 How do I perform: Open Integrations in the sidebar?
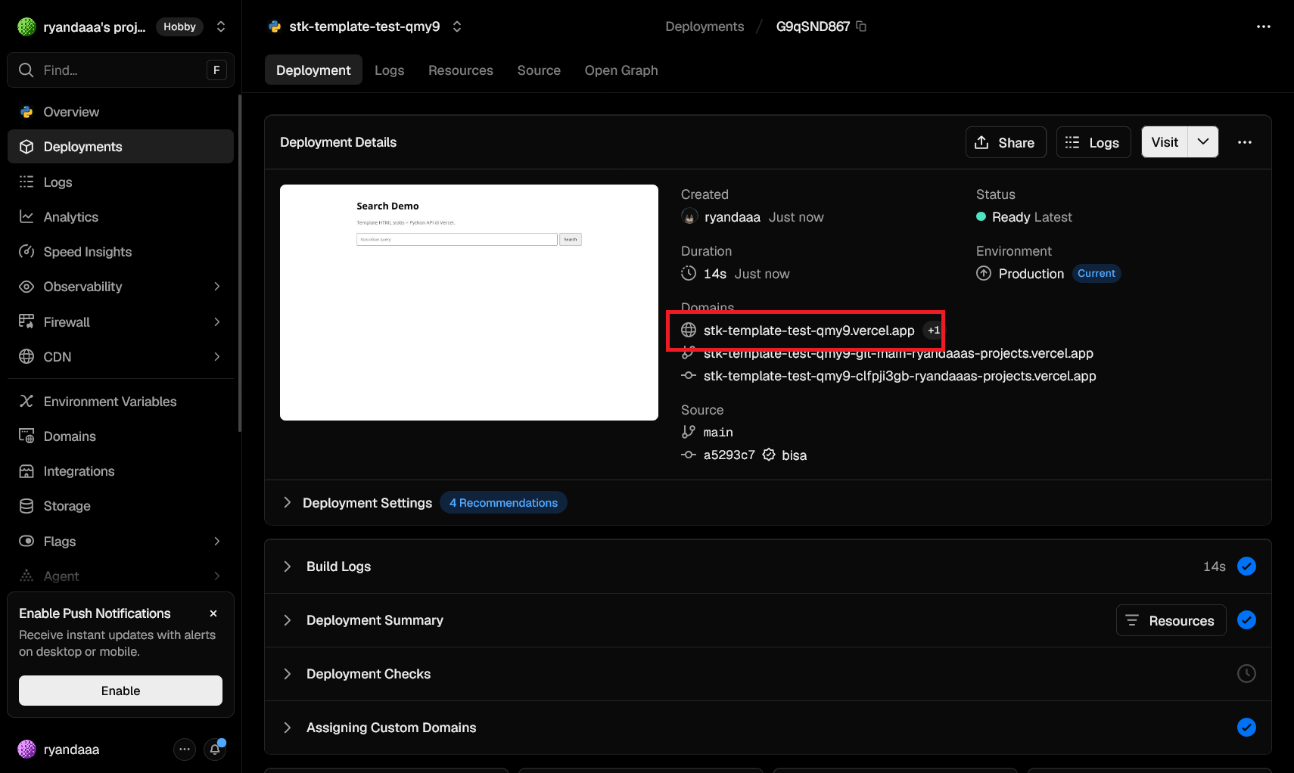point(120,471)
